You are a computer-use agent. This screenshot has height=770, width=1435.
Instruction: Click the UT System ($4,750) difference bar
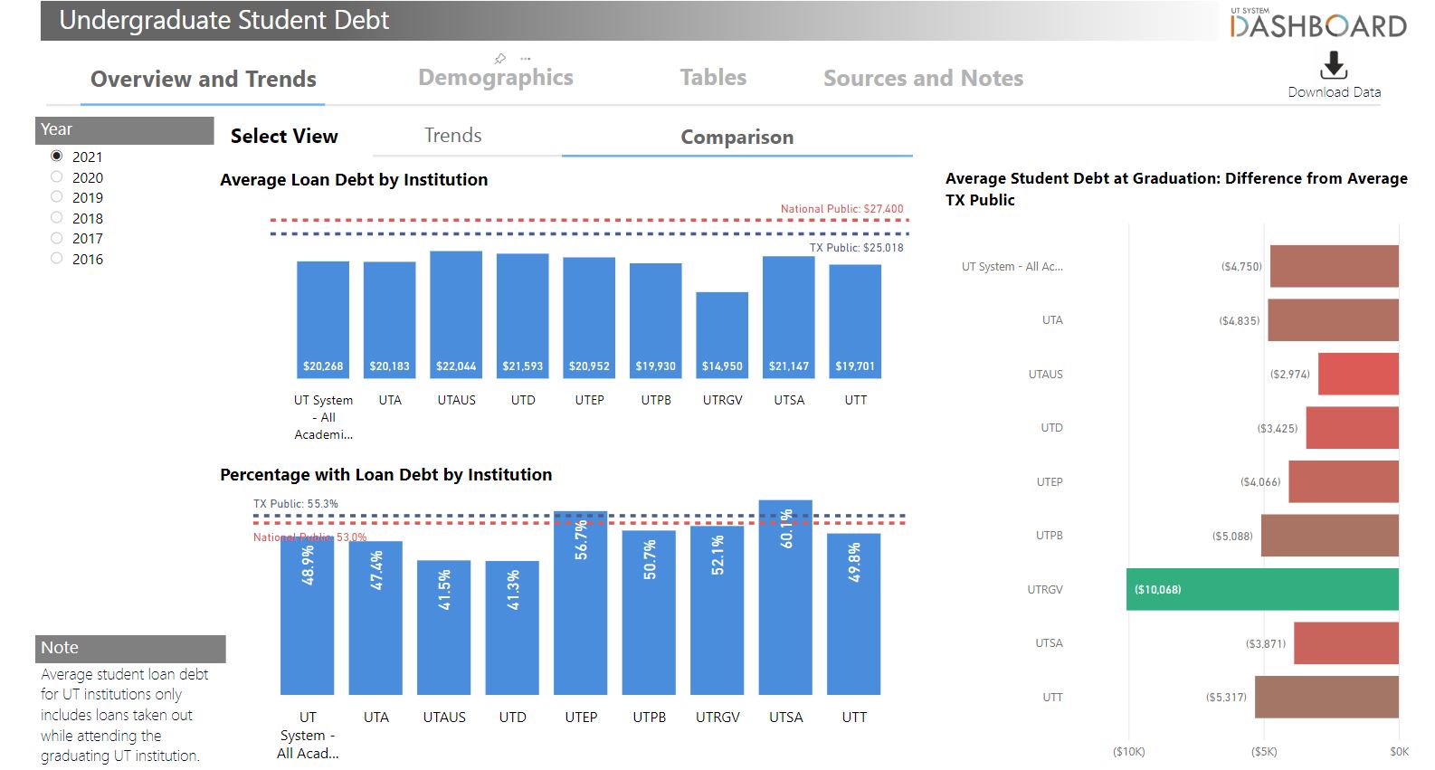click(x=1335, y=266)
